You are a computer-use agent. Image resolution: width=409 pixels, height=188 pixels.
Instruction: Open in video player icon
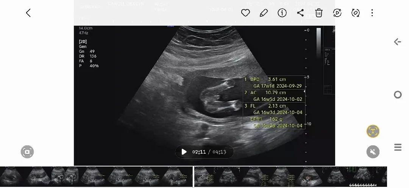pyautogui.click(x=337, y=13)
